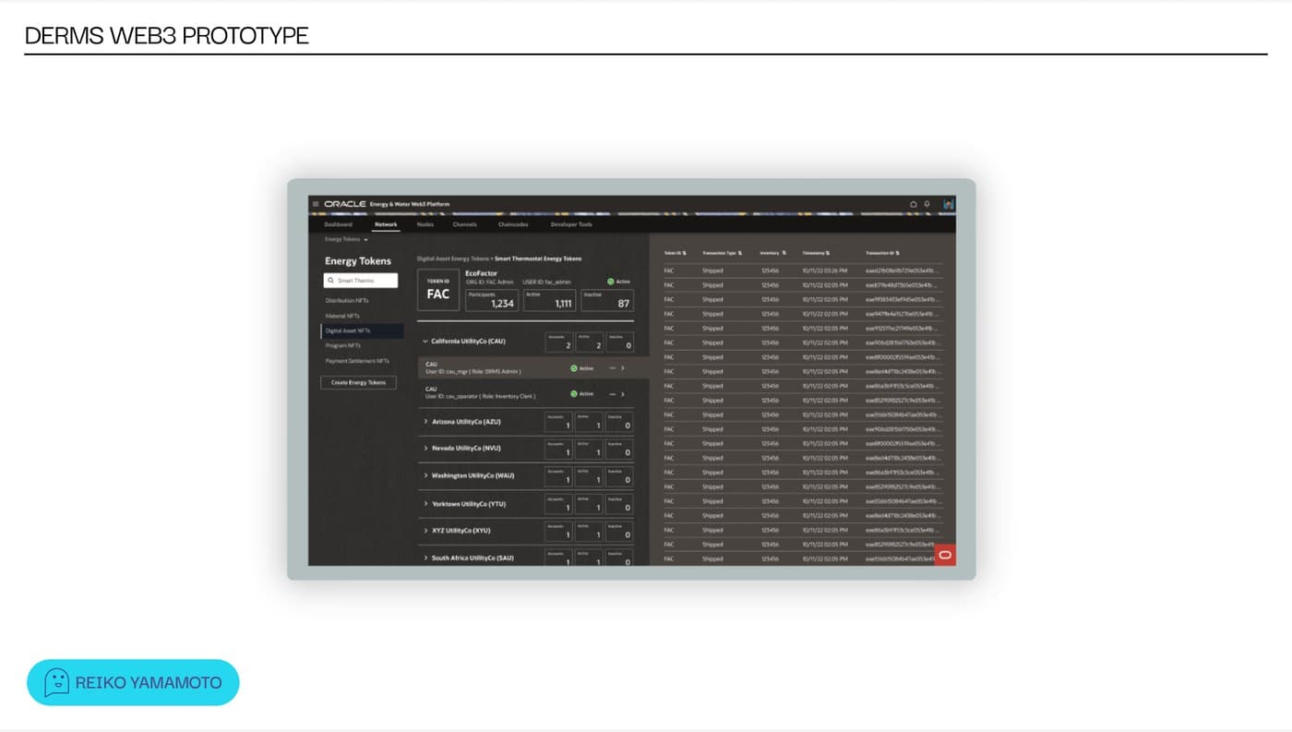
Task: Expand Washington UtilityCo (WAU) section
Action: click(425, 476)
